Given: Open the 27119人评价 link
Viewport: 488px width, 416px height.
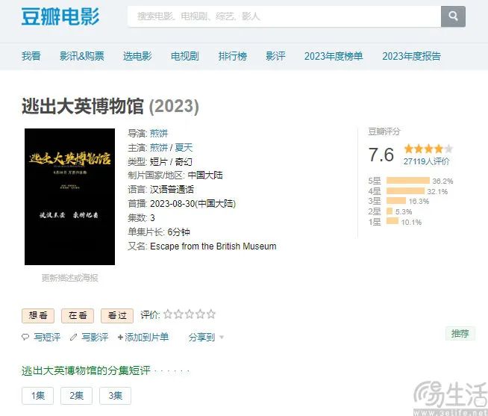Looking at the screenshot, I should pyautogui.click(x=426, y=161).
